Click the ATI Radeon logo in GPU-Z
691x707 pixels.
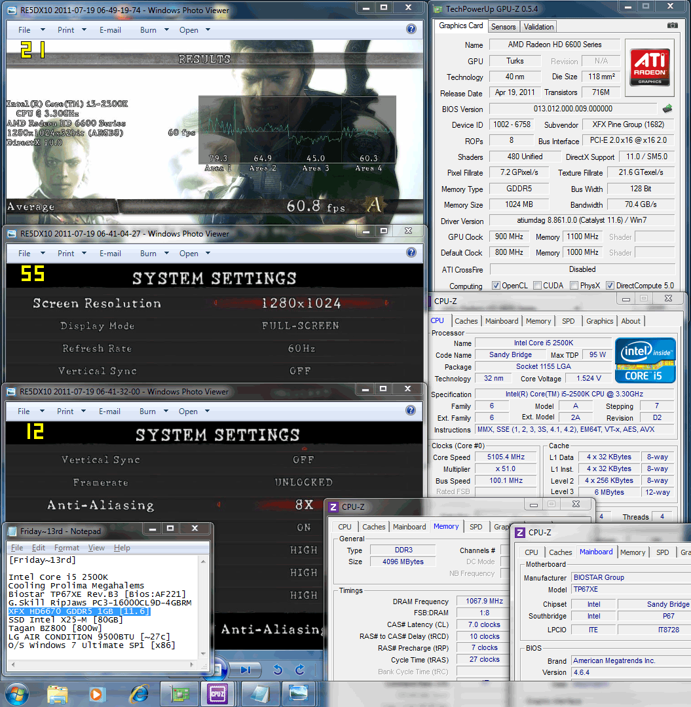point(650,67)
